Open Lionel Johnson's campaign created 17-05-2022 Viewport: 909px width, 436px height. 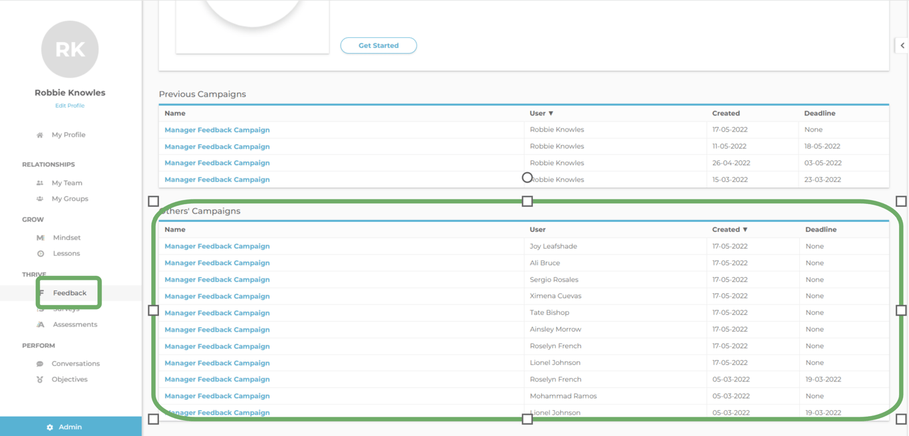(217, 363)
